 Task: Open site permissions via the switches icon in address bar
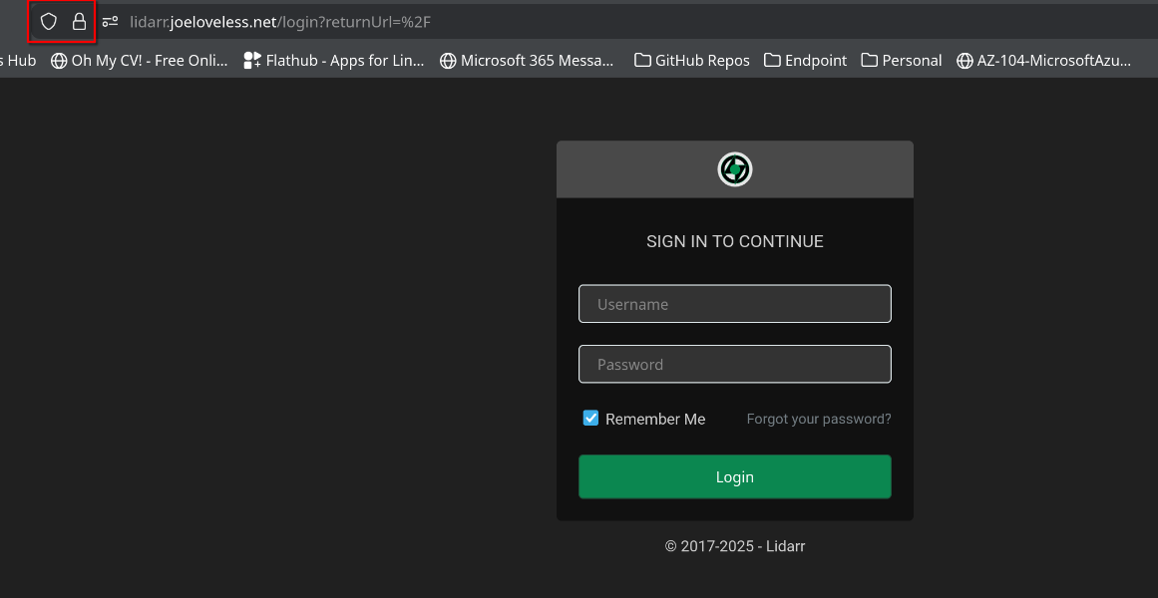click(x=110, y=21)
